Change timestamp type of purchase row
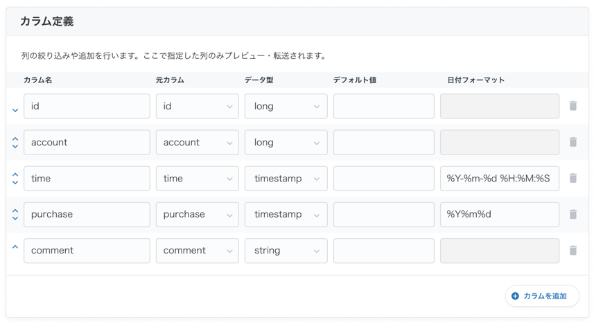 click(x=286, y=215)
